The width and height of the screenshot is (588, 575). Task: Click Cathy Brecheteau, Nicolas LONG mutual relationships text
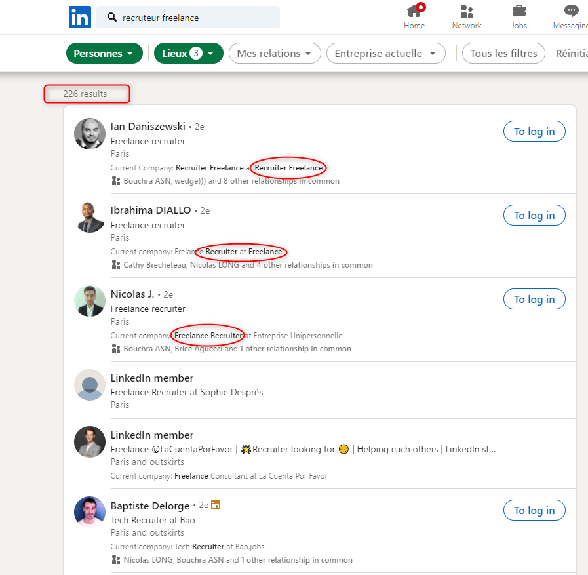[x=248, y=265]
